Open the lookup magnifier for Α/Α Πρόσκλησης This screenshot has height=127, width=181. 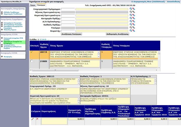pyautogui.click(x=131, y=22)
